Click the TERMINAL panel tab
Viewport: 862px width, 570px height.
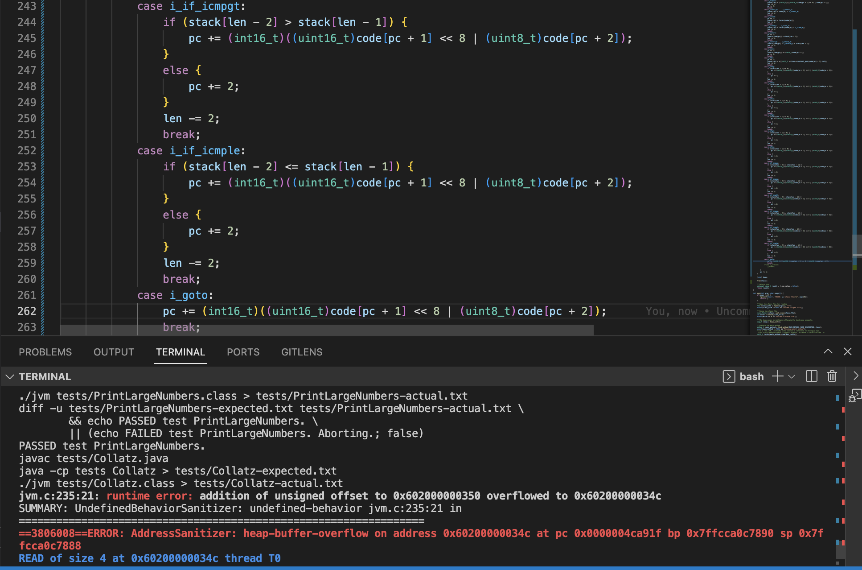(x=181, y=352)
